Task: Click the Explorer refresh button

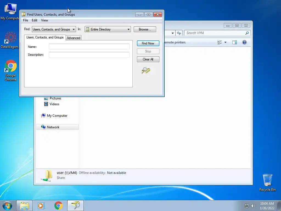Action: tap(179, 33)
